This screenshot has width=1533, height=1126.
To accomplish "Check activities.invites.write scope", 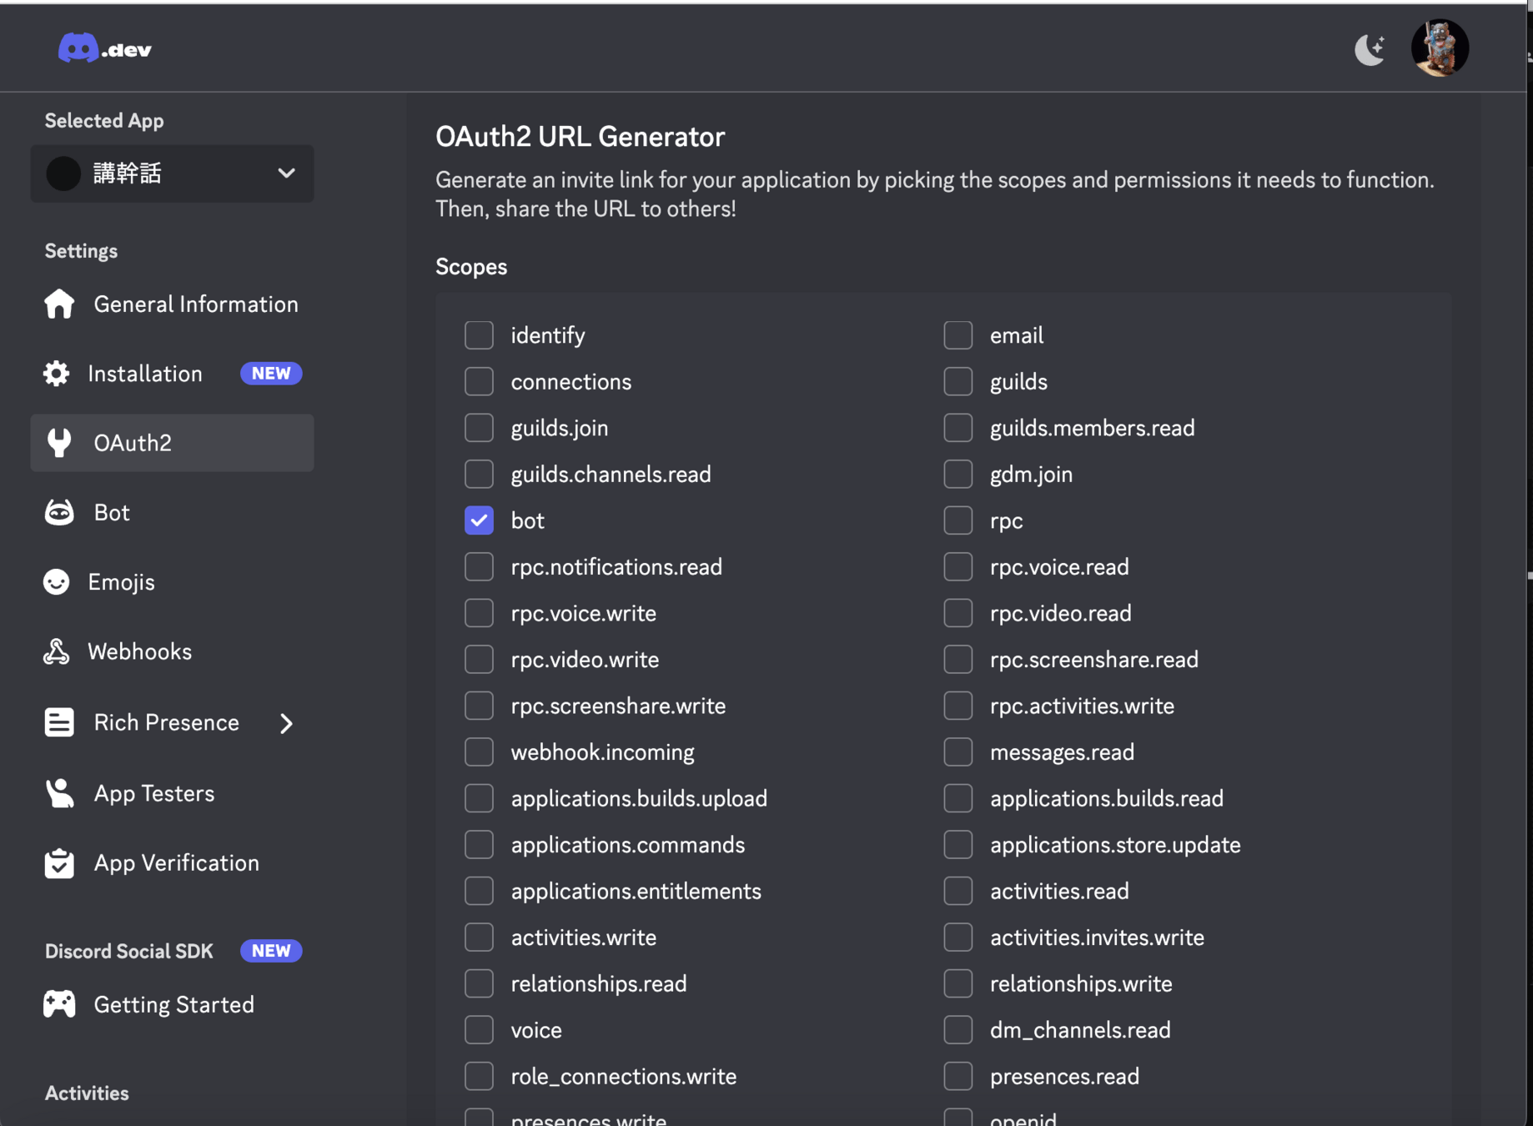I will tap(958, 937).
